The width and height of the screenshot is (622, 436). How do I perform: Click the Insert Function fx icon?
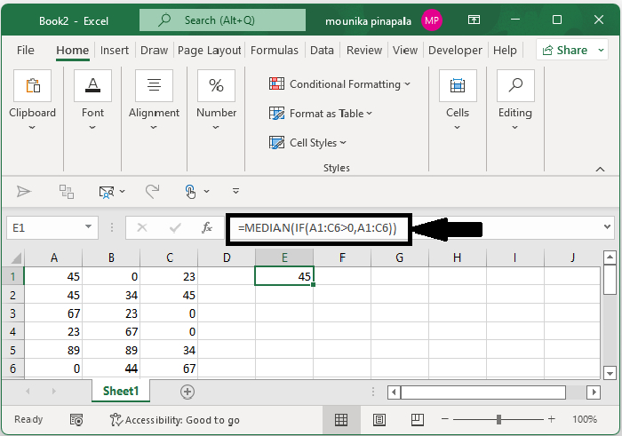(x=207, y=228)
